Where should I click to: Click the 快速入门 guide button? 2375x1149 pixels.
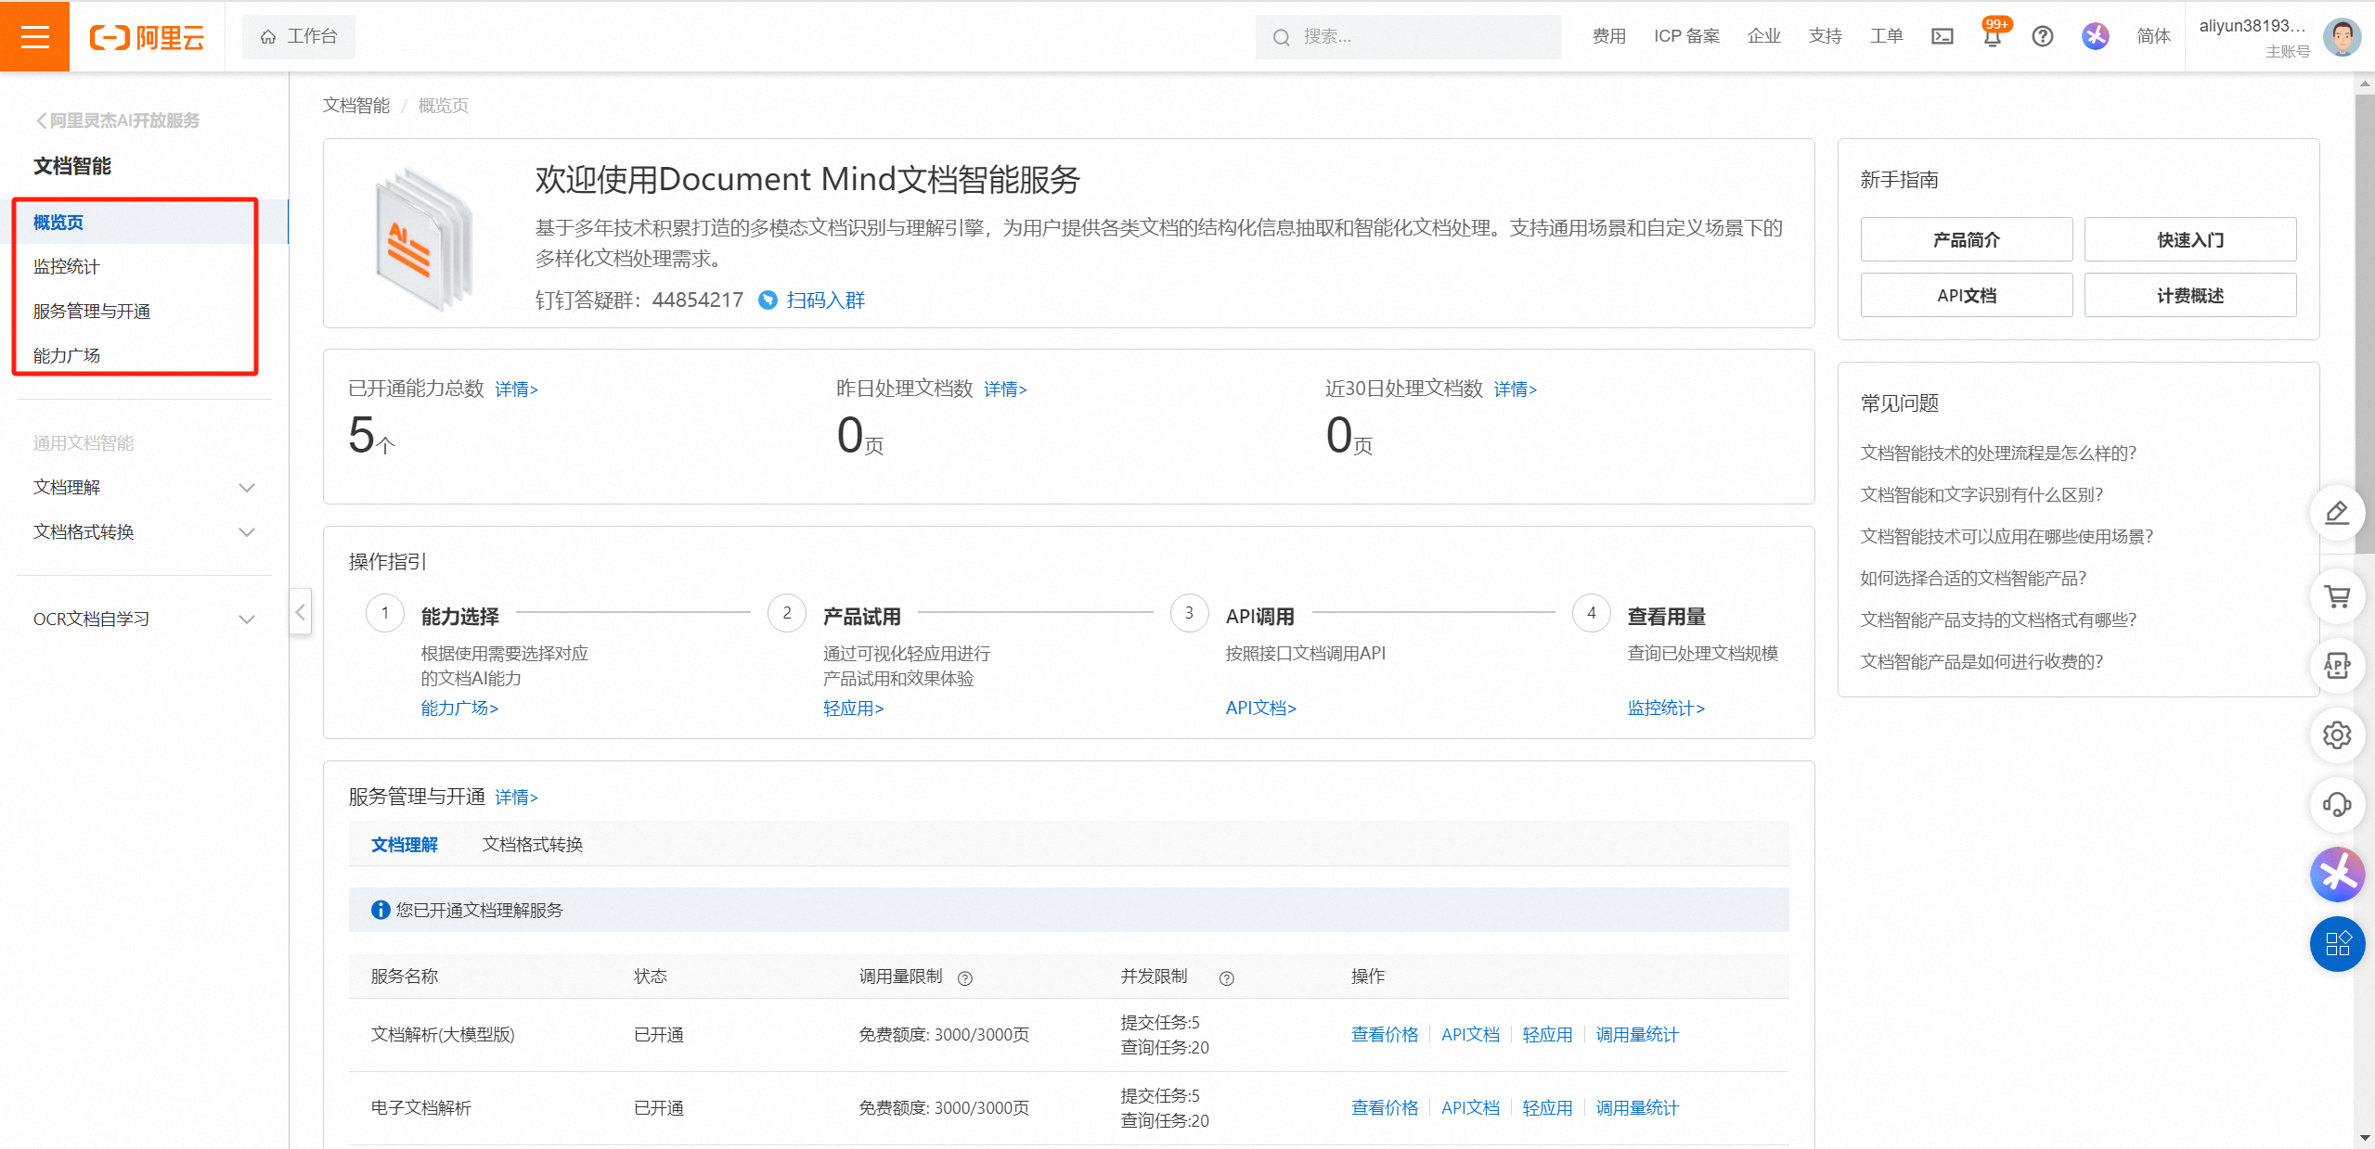tap(2189, 239)
